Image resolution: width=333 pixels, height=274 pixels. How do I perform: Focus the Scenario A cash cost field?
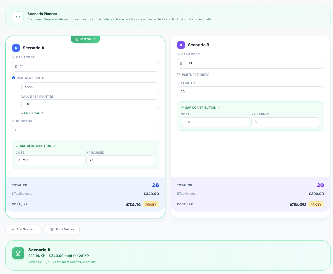(88, 66)
